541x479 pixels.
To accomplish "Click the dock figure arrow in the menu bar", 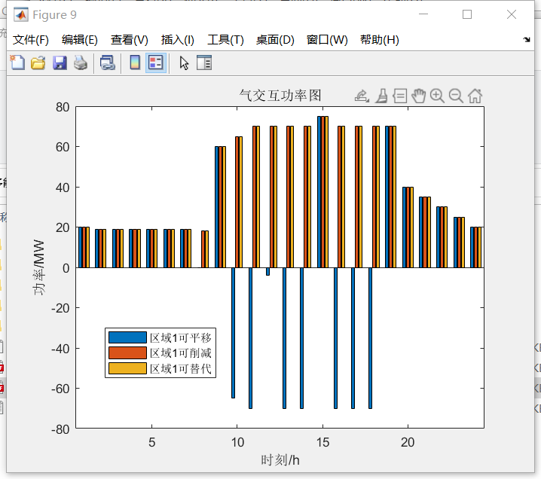I will pos(527,39).
